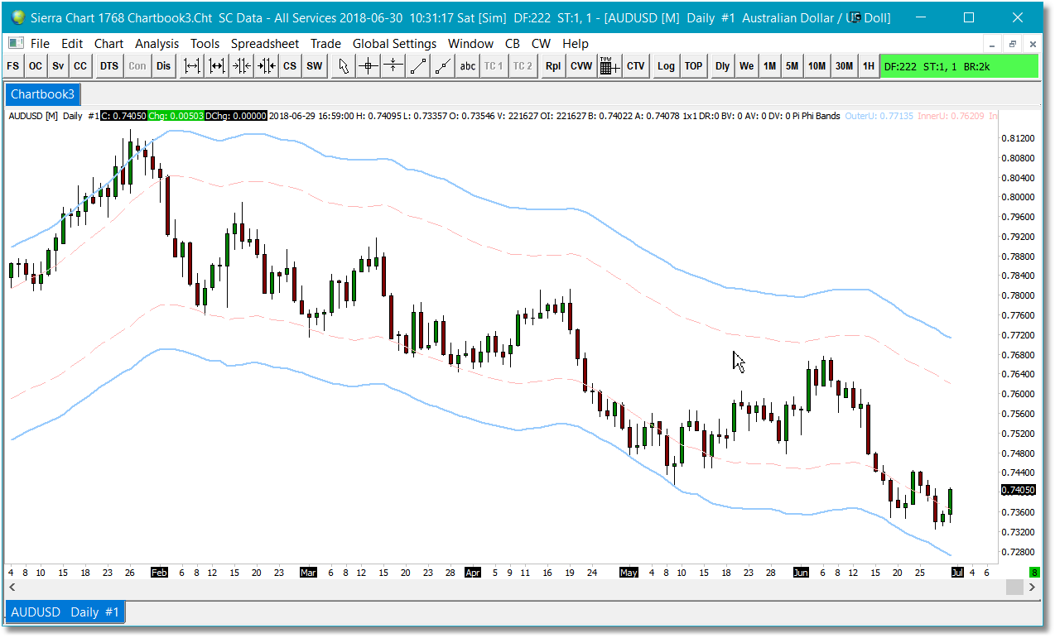Screen dimensions: 1055x638
Task: Click the outlined outward-arrows bar spacing icon
Action: (192, 66)
